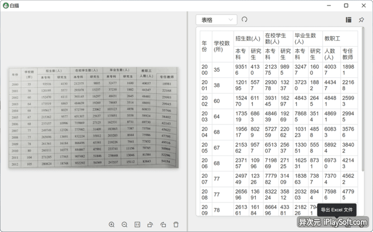Click the 2004 year cell
The width and height of the screenshot is (373, 232).
click(x=206, y=132)
